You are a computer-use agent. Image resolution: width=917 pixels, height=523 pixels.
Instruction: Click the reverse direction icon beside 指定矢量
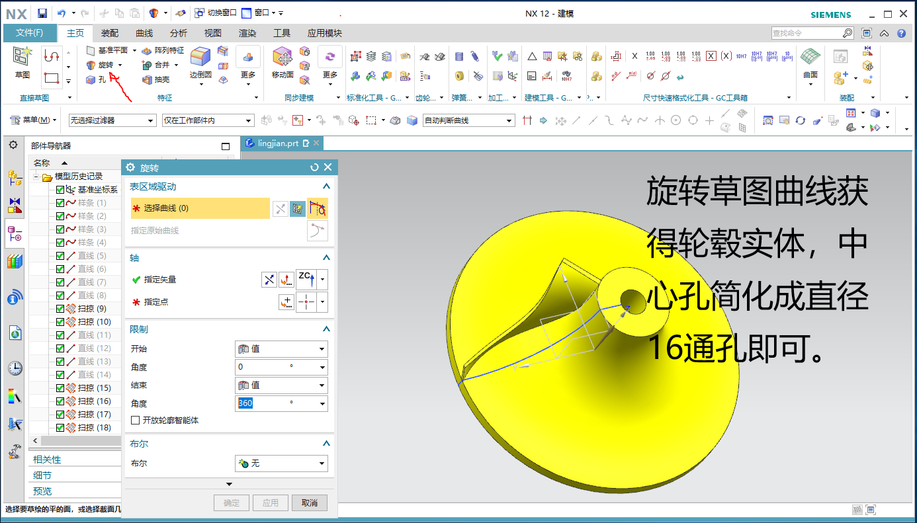[x=269, y=280]
